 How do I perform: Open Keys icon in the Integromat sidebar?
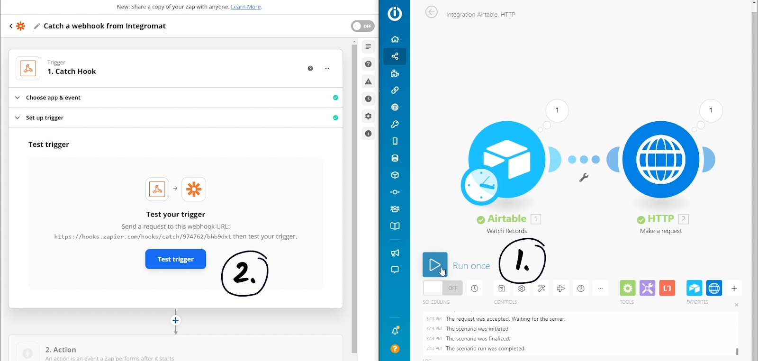395,124
